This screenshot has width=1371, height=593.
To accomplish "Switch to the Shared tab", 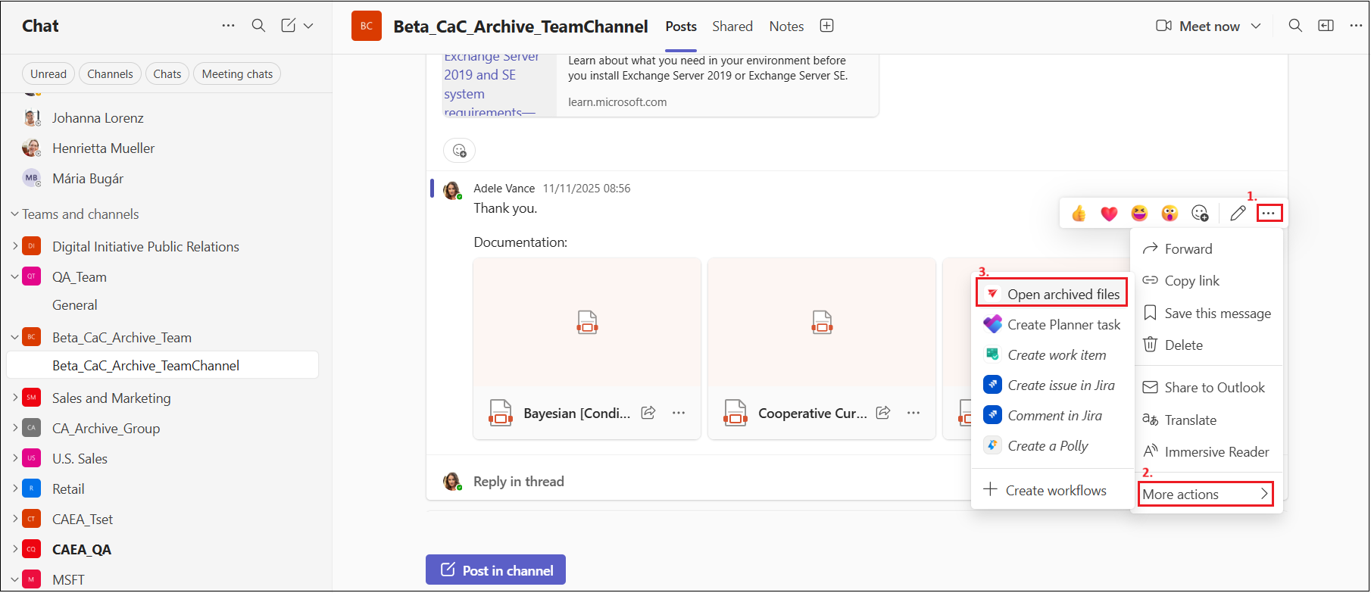I will click(x=732, y=27).
